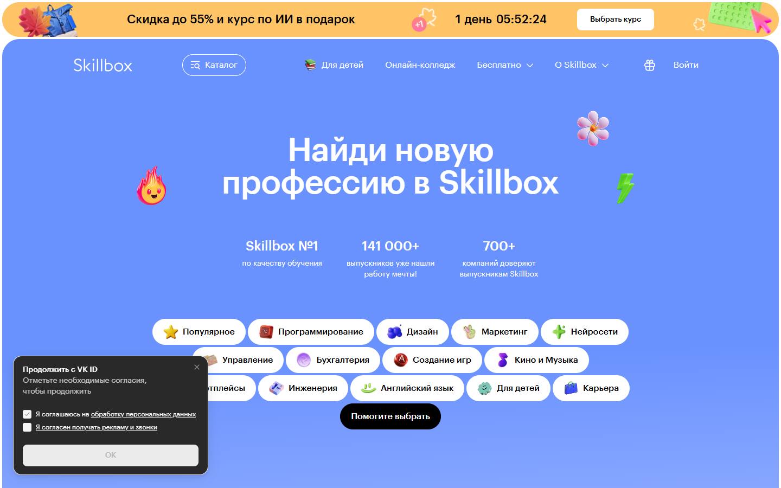Click the discount banner headline text
This screenshot has width=781, height=488.
241,19
